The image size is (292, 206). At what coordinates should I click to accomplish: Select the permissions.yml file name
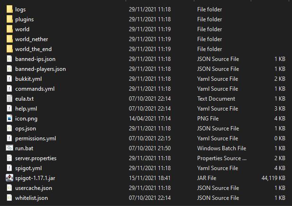coord(36,138)
